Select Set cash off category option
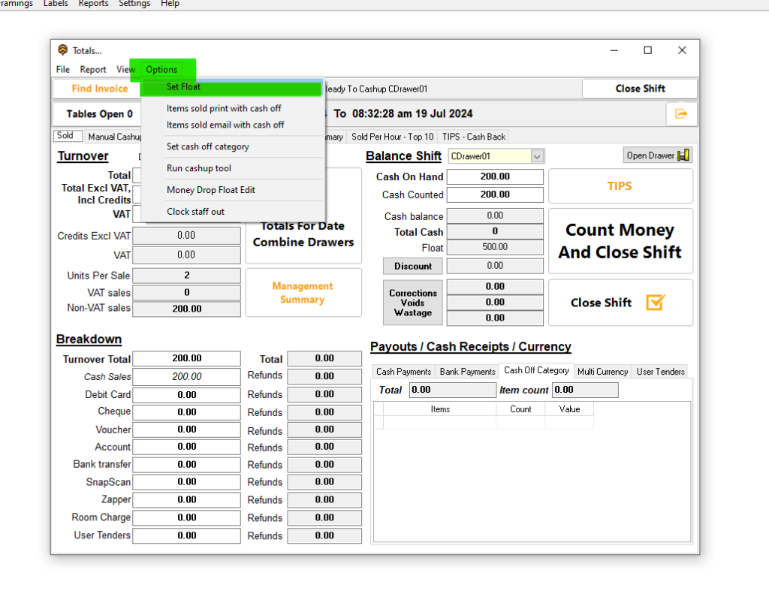Image resolution: width=769 pixels, height=591 pixels. click(208, 146)
